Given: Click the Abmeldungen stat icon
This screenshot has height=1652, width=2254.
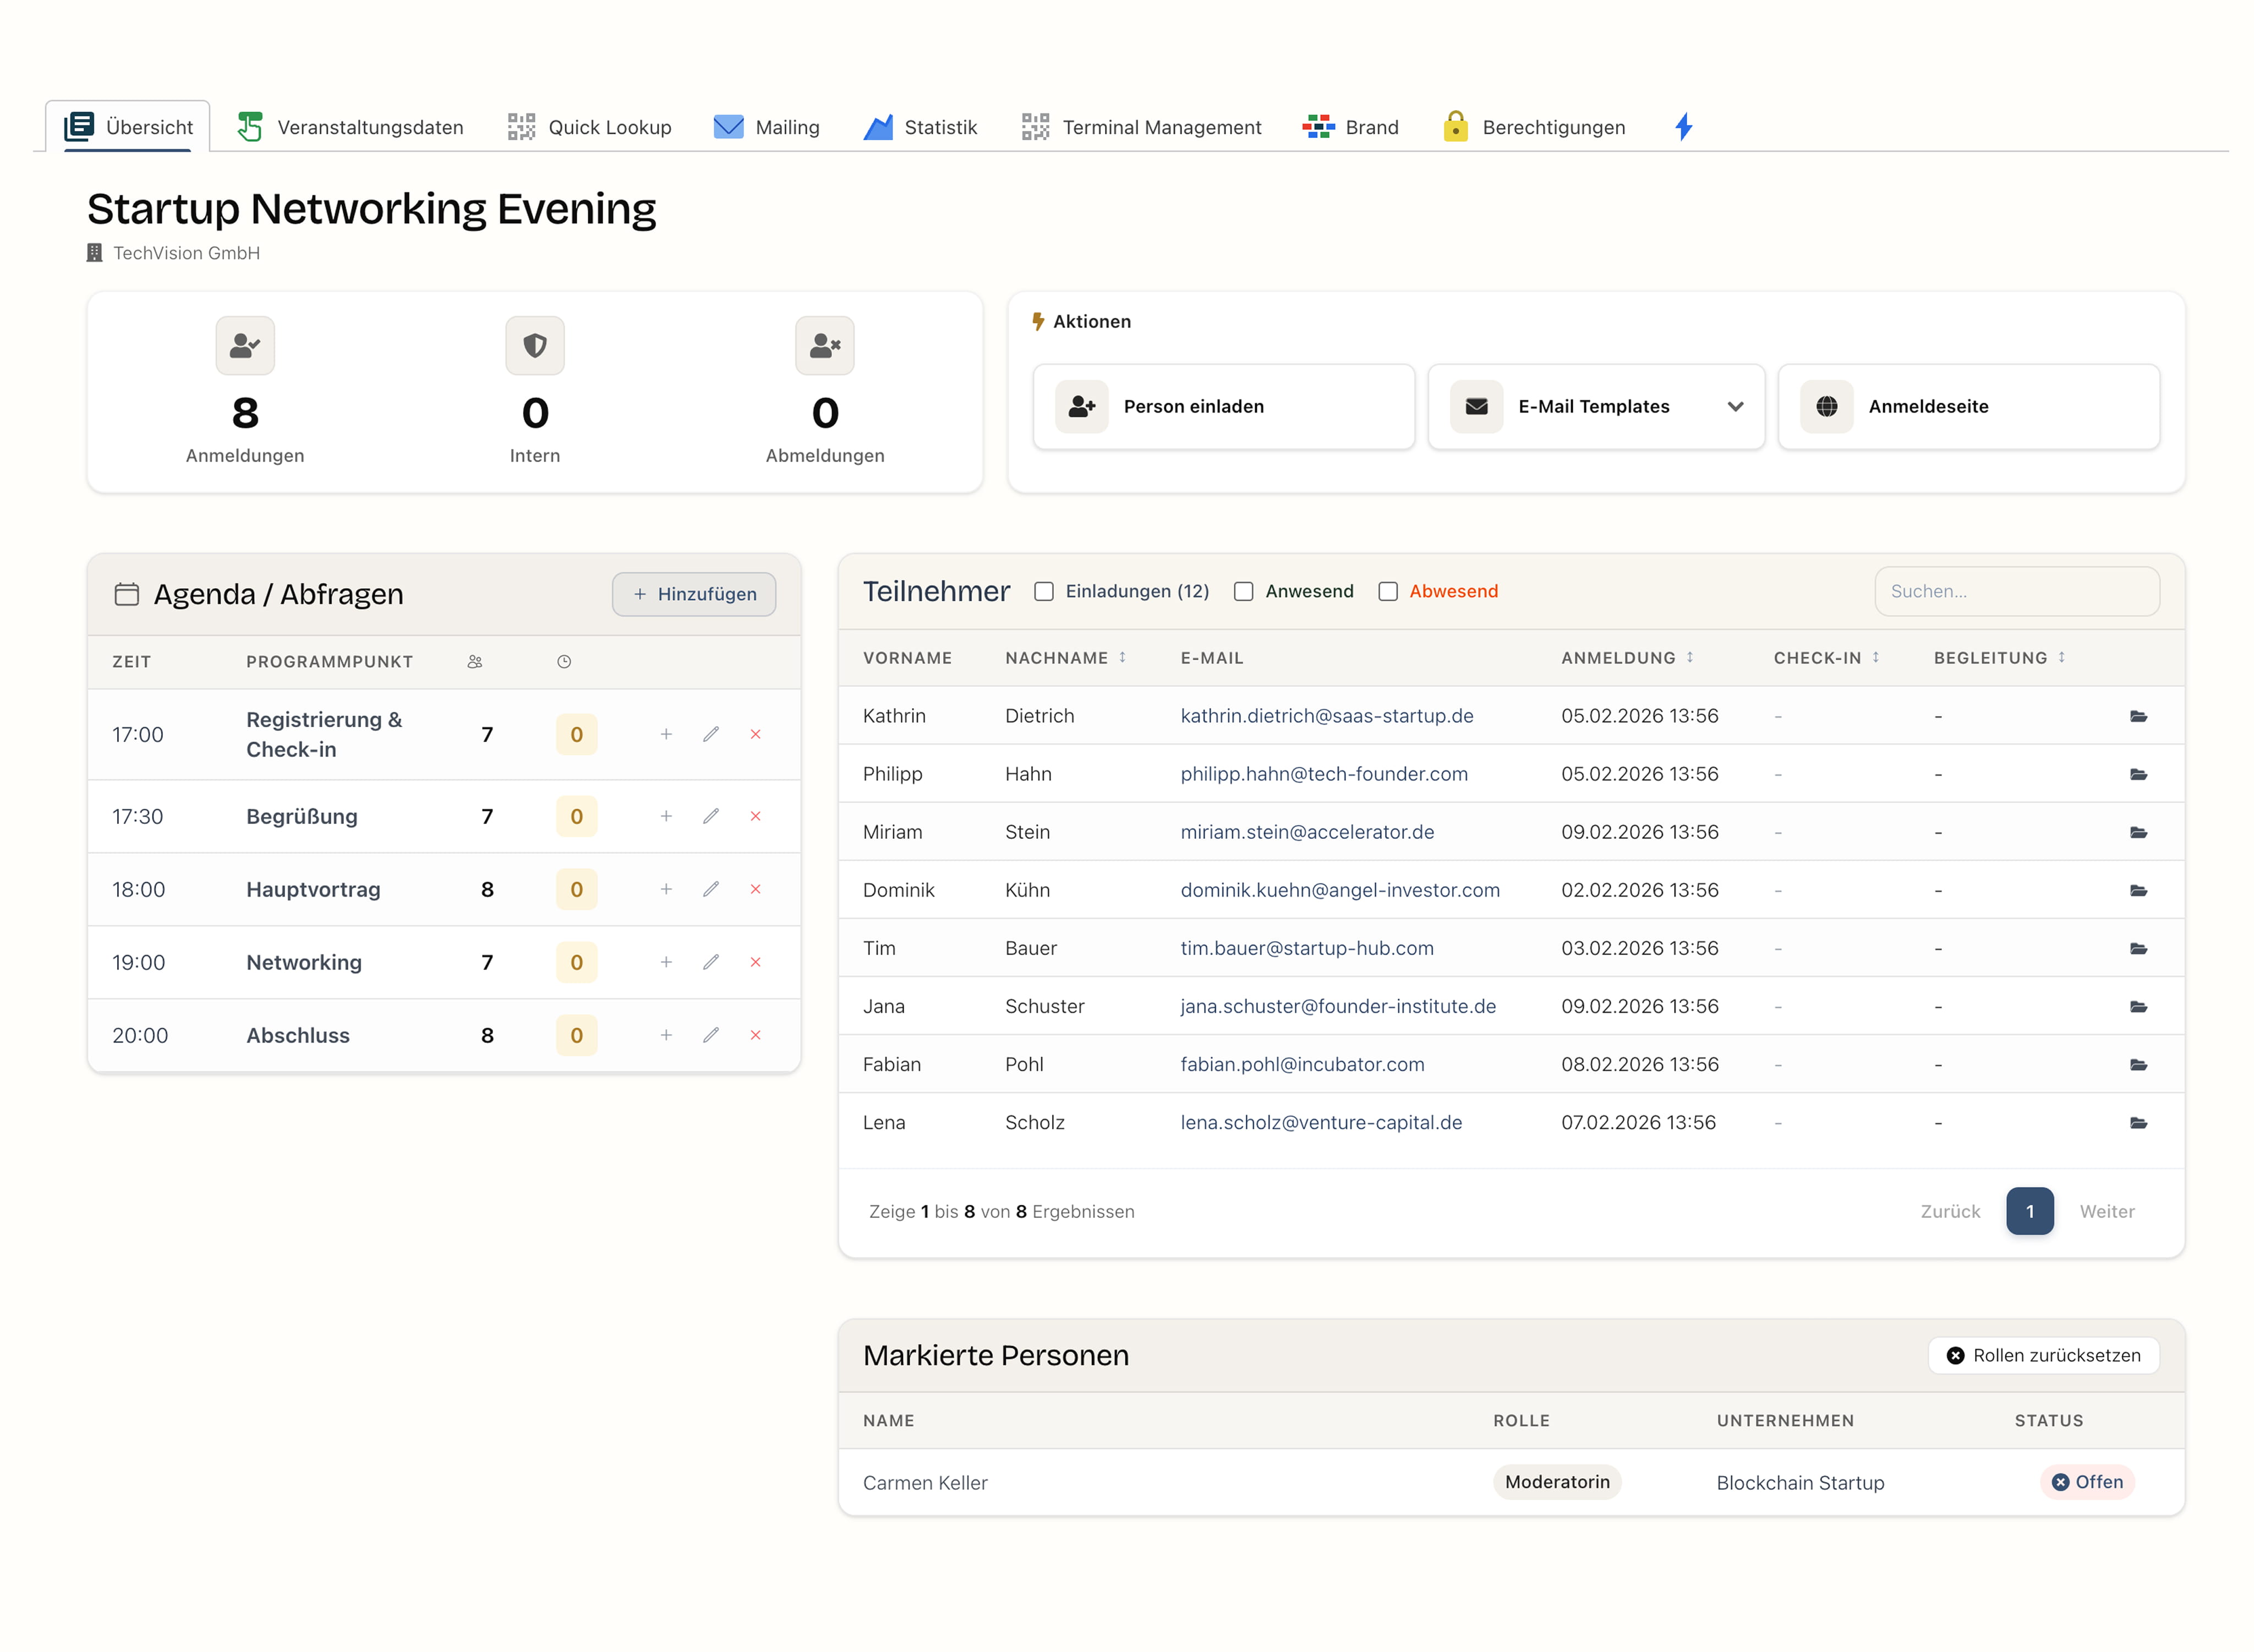Looking at the screenshot, I should click(x=824, y=346).
